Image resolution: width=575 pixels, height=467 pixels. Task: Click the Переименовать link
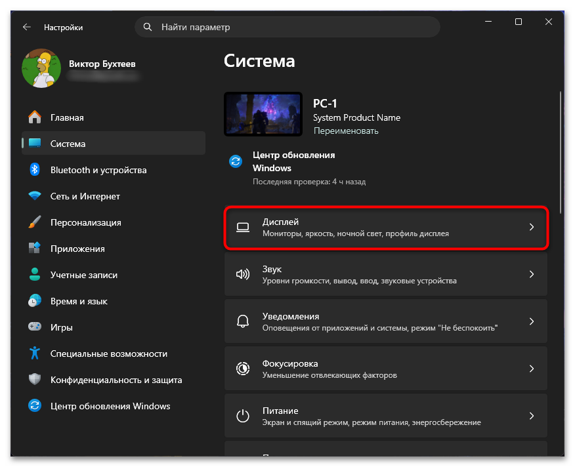click(x=346, y=131)
